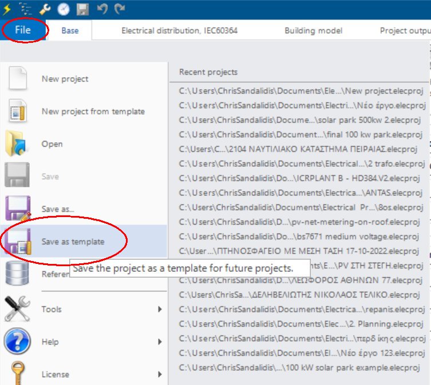
Task: Open the File menu tab
Action: [23, 30]
